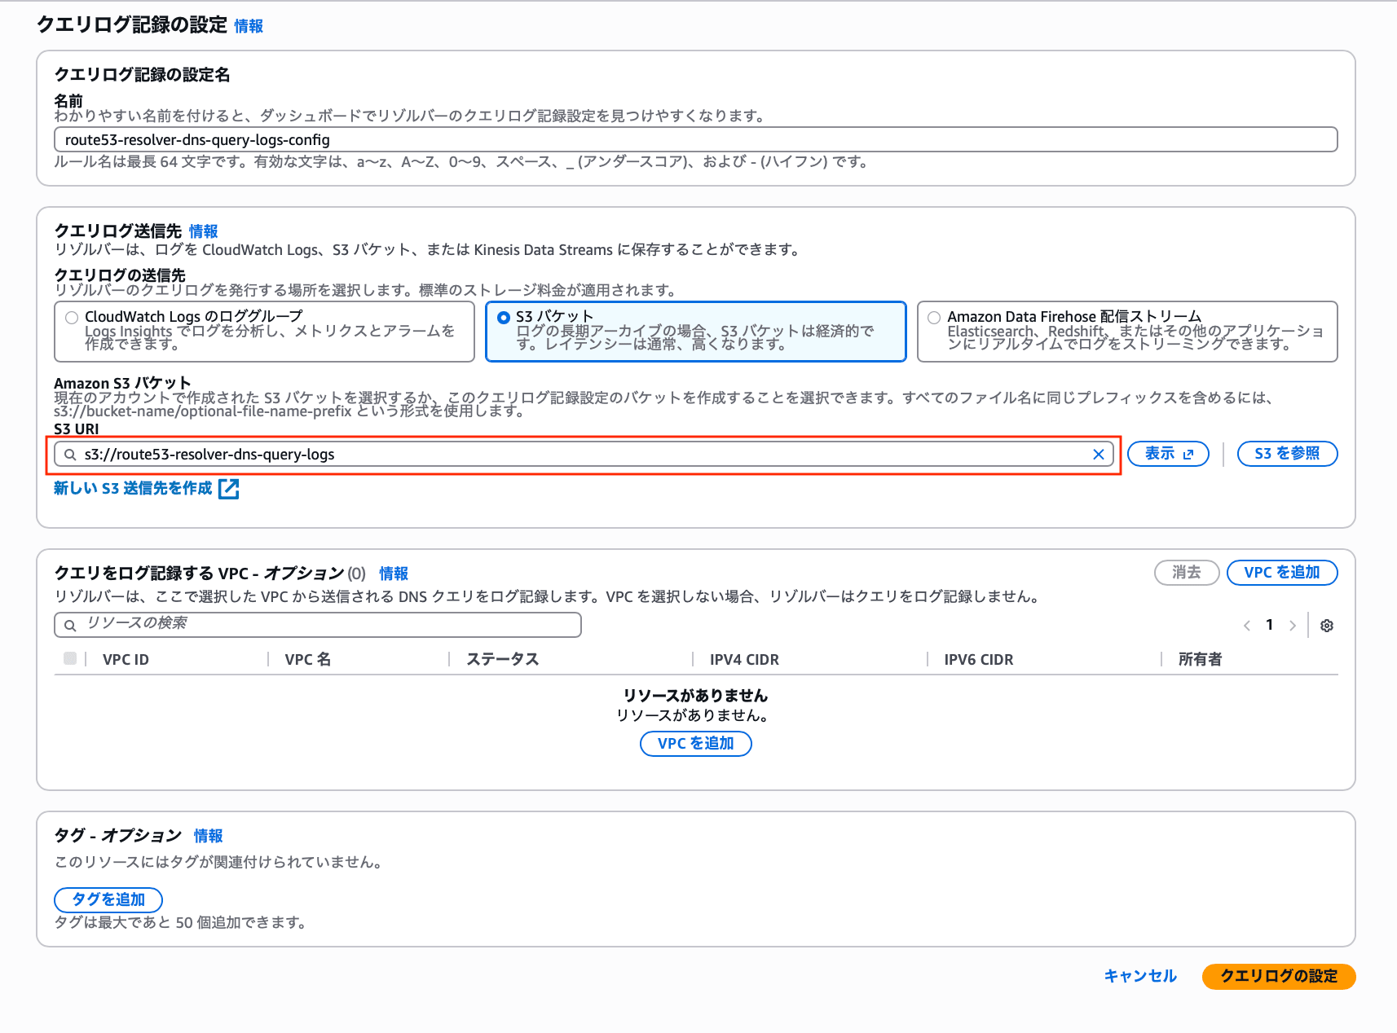Go to previous page of VPC table

coord(1247,626)
